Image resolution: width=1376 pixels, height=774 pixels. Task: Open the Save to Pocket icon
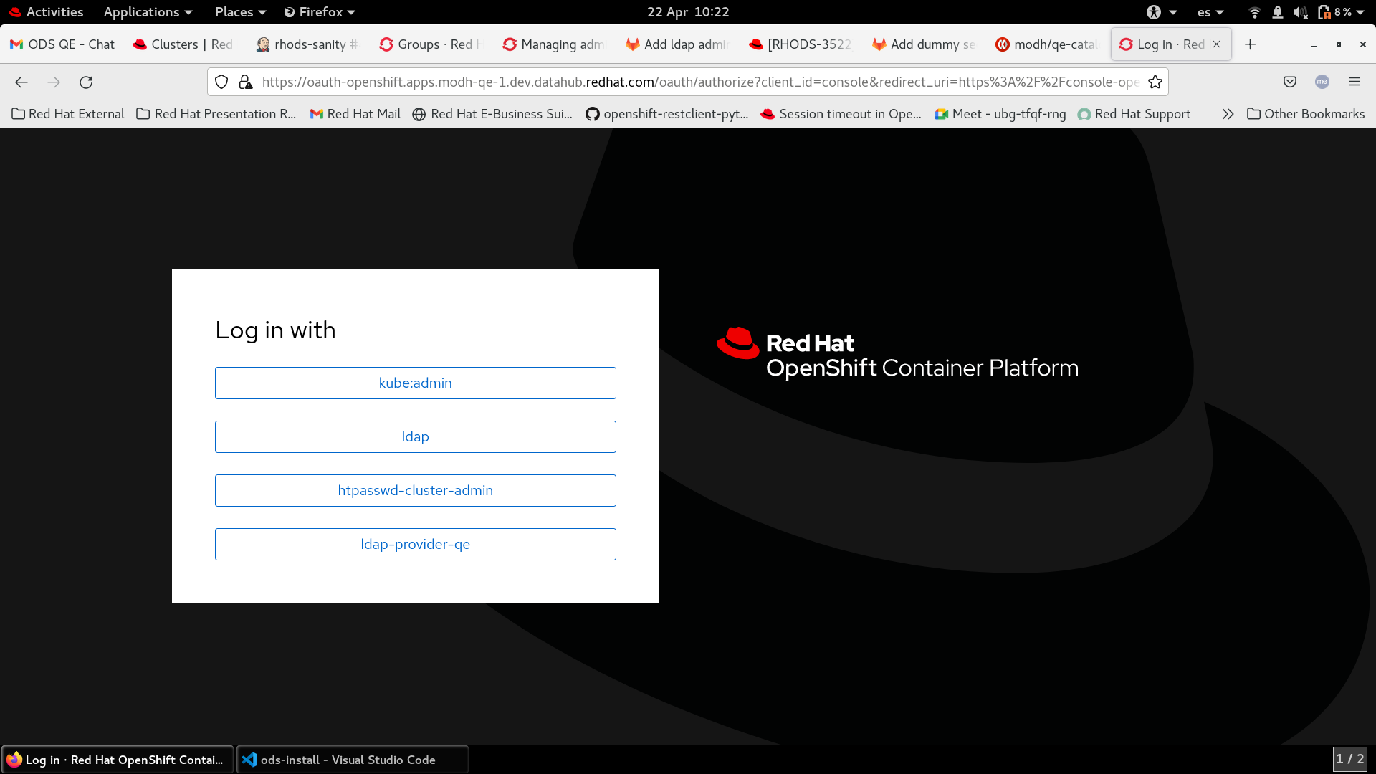(x=1290, y=82)
